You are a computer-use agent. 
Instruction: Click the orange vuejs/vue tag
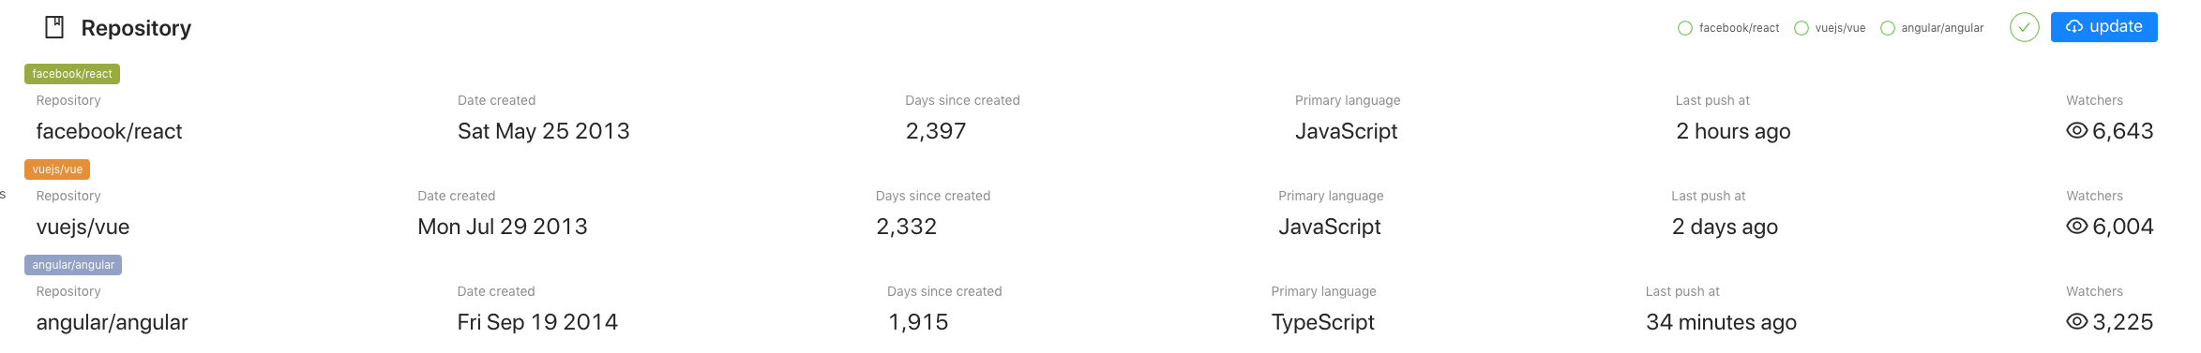57,169
